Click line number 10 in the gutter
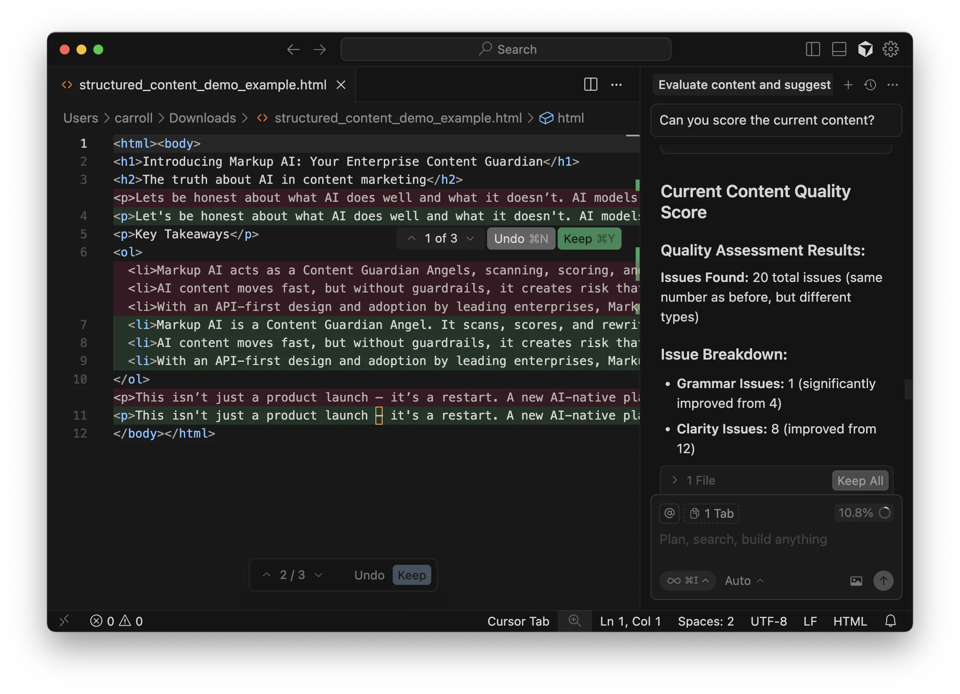The image size is (960, 694). (80, 379)
